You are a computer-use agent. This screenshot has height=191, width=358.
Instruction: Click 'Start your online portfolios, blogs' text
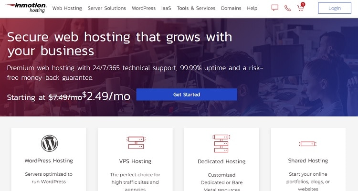point(308,181)
